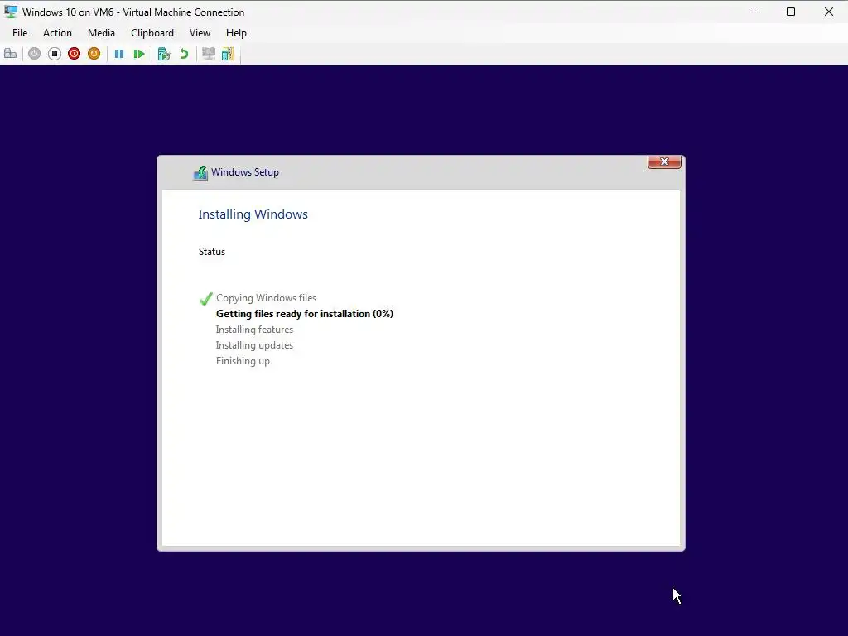Click the grey Start VM icon

pyautogui.click(x=34, y=54)
